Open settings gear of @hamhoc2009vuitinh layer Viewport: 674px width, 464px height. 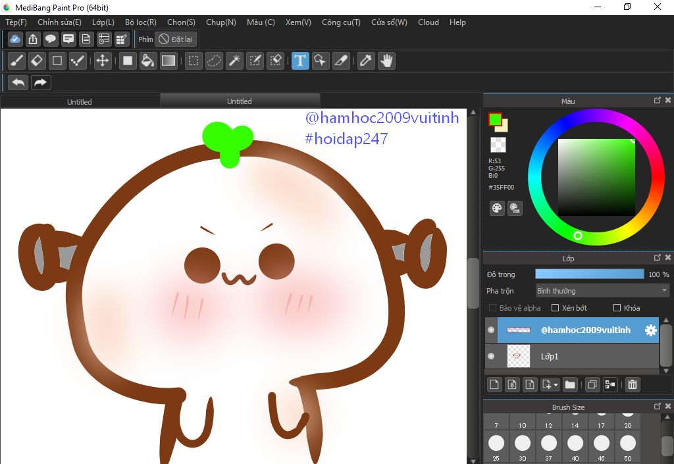651,330
